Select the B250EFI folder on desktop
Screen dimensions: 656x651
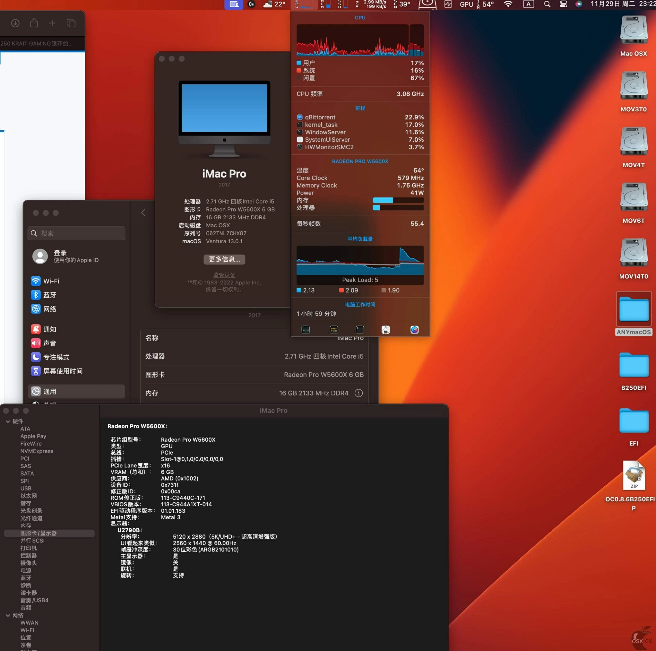(634, 371)
